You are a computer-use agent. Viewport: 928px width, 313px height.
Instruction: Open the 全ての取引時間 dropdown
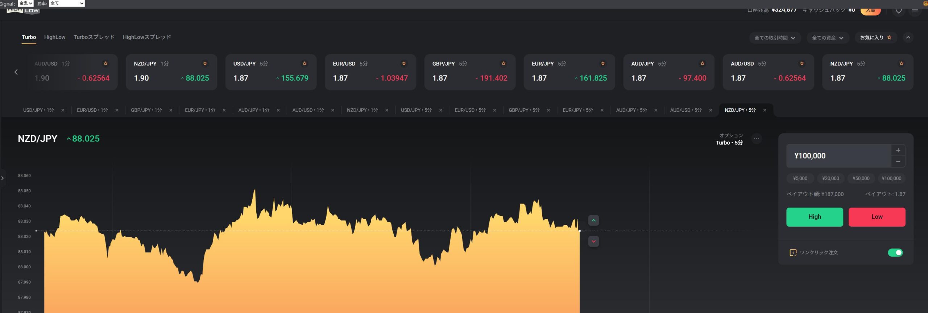tap(774, 38)
